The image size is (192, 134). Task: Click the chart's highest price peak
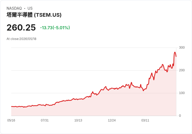175,52
